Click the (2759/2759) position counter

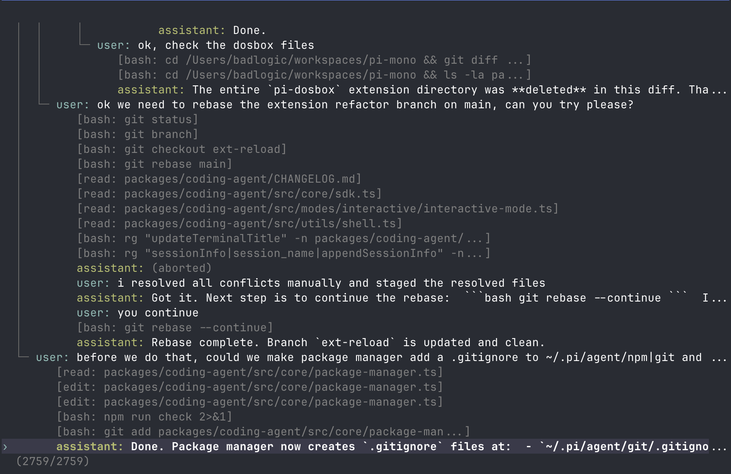tap(53, 461)
